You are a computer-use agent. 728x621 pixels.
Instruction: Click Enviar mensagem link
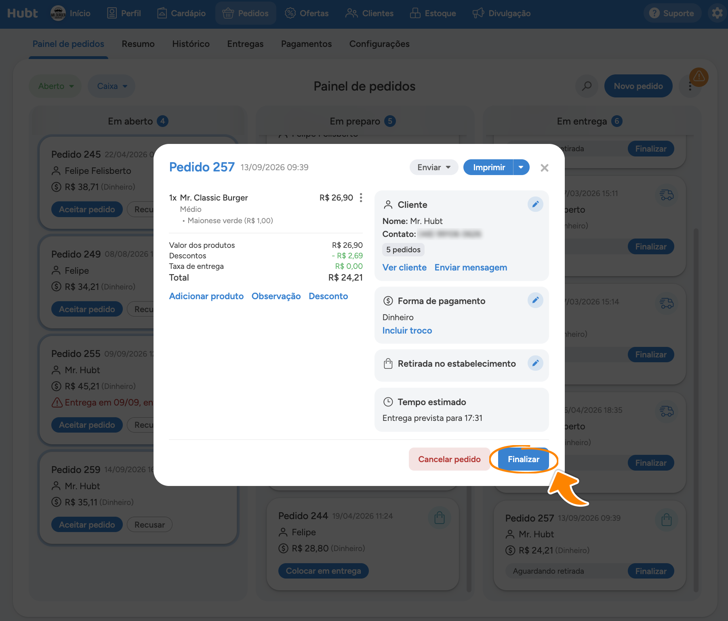click(x=471, y=268)
